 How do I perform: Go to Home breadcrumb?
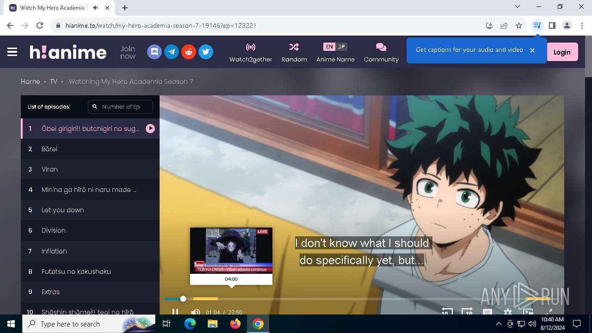coord(31,81)
